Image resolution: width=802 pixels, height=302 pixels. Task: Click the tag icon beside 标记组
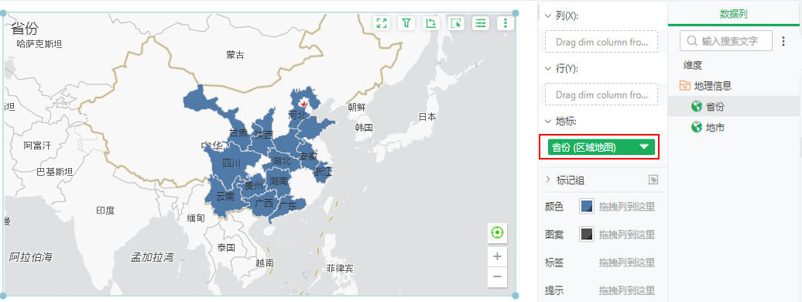click(x=653, y=180)
